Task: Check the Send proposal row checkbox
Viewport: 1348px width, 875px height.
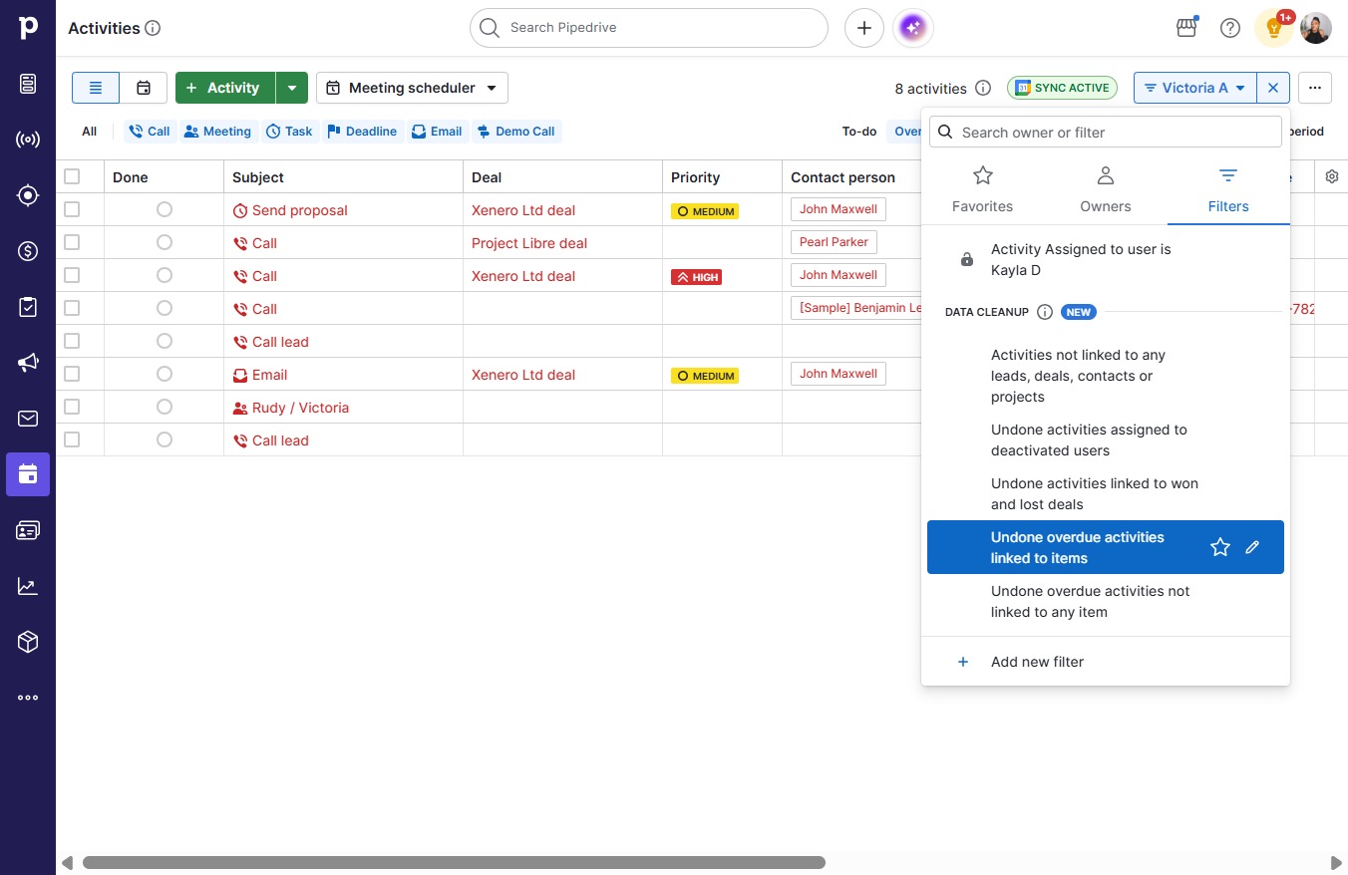Action: [x=72, y=209]
